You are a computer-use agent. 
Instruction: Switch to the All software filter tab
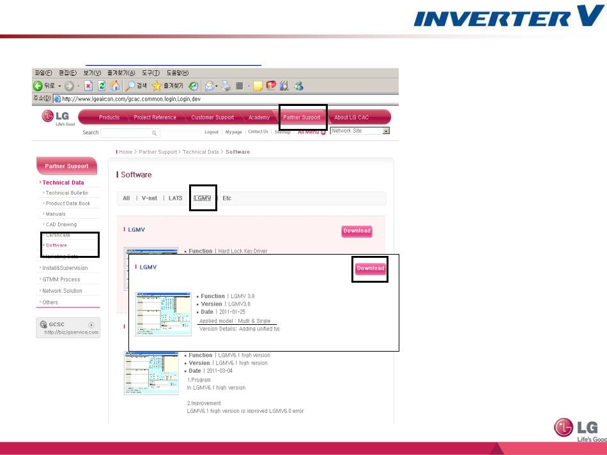pyautogui.click(x=127, y=198)
